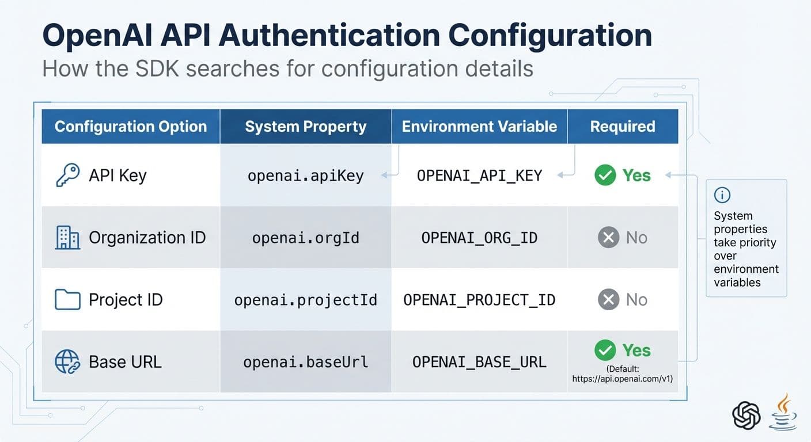This screenshot has height=442, width=811.
Task: Click the info icon in the side note
Action: coord(722,195)
